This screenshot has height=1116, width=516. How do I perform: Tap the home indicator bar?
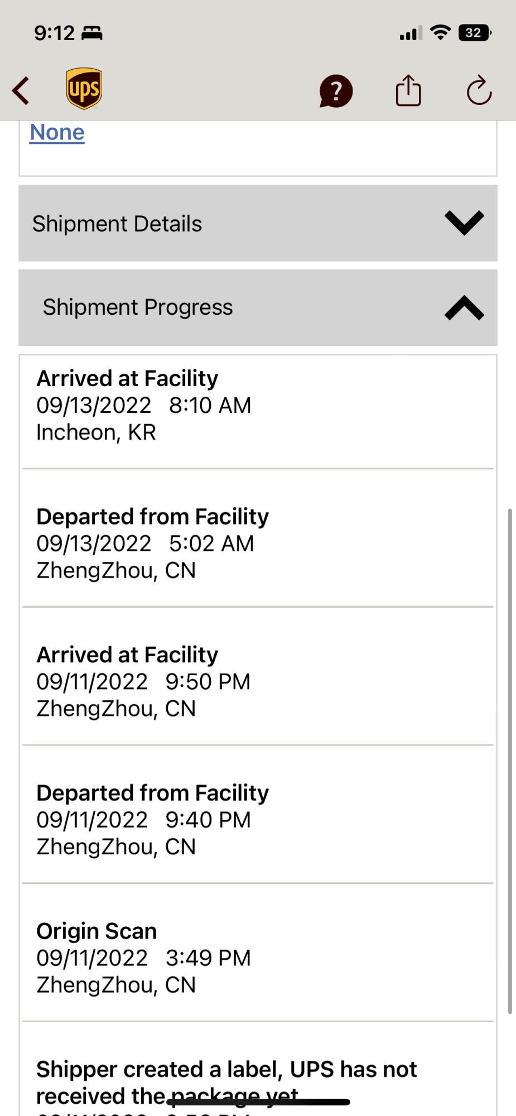click(x=258, y=1102)
